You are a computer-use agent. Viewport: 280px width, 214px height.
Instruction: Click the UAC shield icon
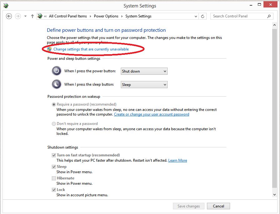coord(49,49)
